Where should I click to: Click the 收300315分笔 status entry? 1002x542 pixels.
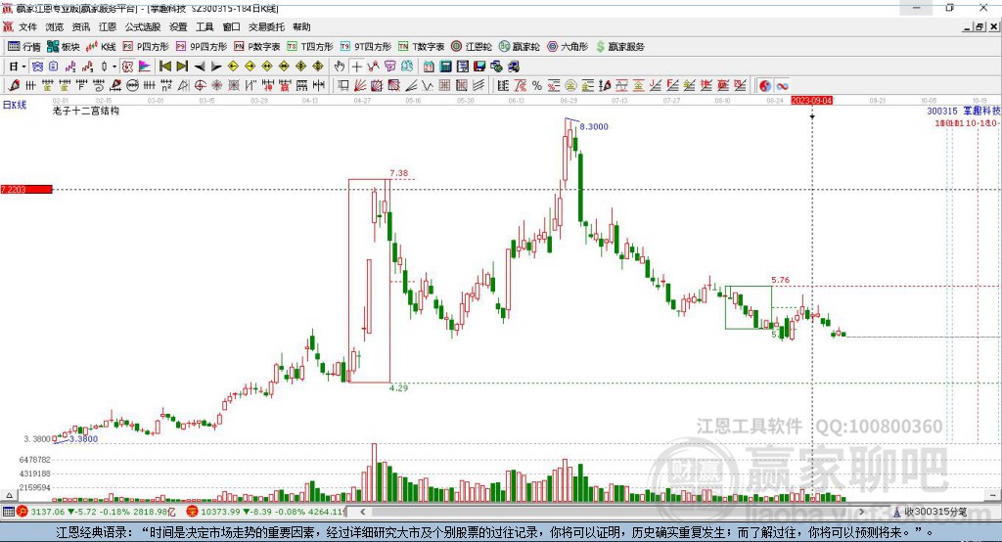point(930,512)
